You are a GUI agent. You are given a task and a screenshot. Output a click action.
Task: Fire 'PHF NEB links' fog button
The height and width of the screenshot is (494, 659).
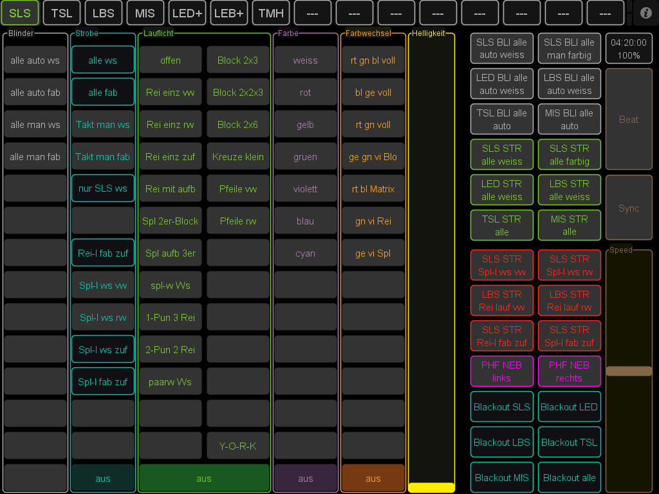click(x=502, y=372)
